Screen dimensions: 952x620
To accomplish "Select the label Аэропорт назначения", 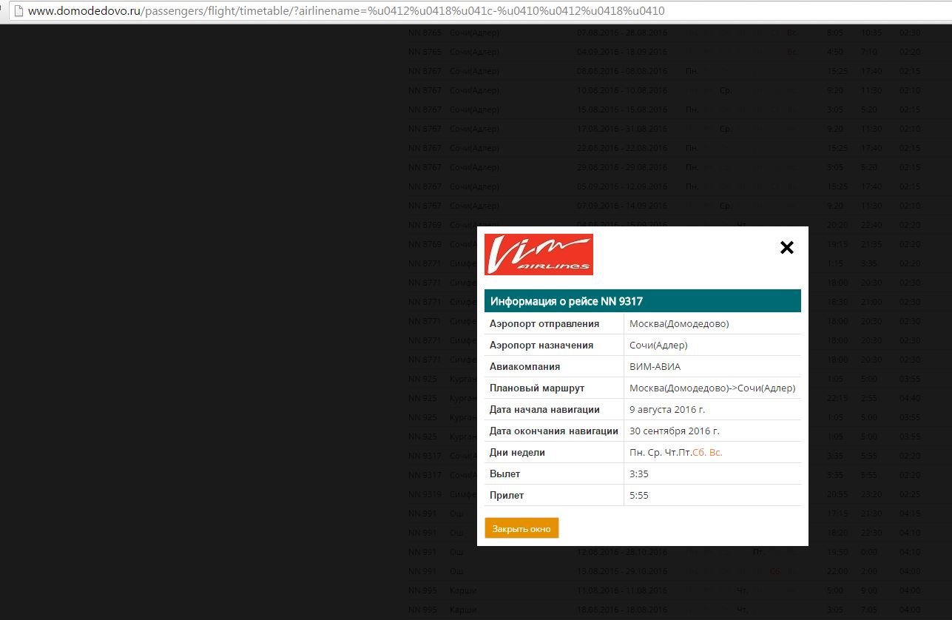I will [541, 346].
